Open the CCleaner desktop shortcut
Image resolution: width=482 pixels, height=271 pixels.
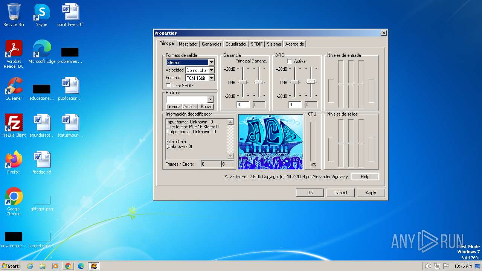[14, 89]
